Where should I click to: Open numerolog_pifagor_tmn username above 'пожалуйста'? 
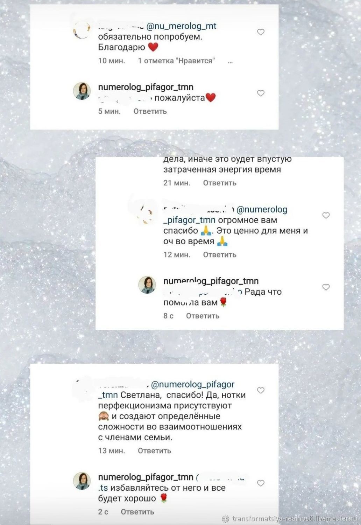click(x=146, y=87)
